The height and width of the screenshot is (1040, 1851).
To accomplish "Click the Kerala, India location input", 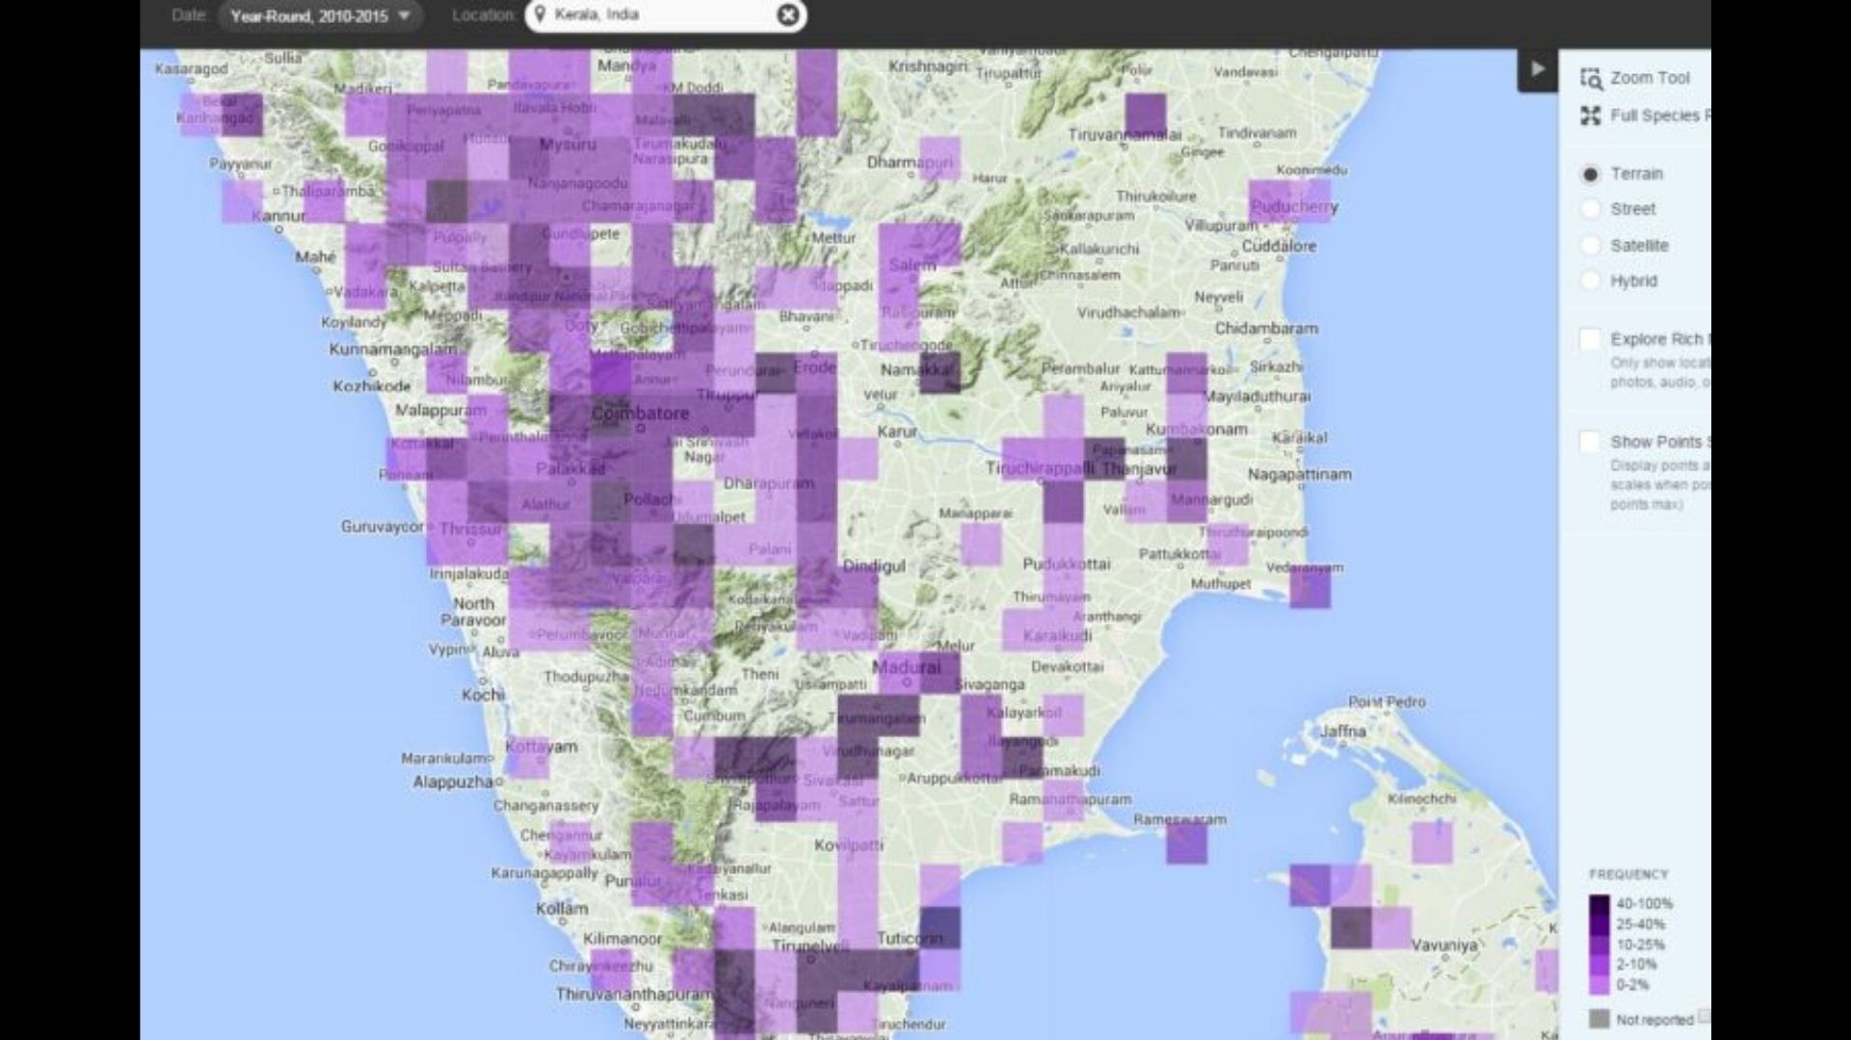I will pyautogui.click(x=666, y=15).
